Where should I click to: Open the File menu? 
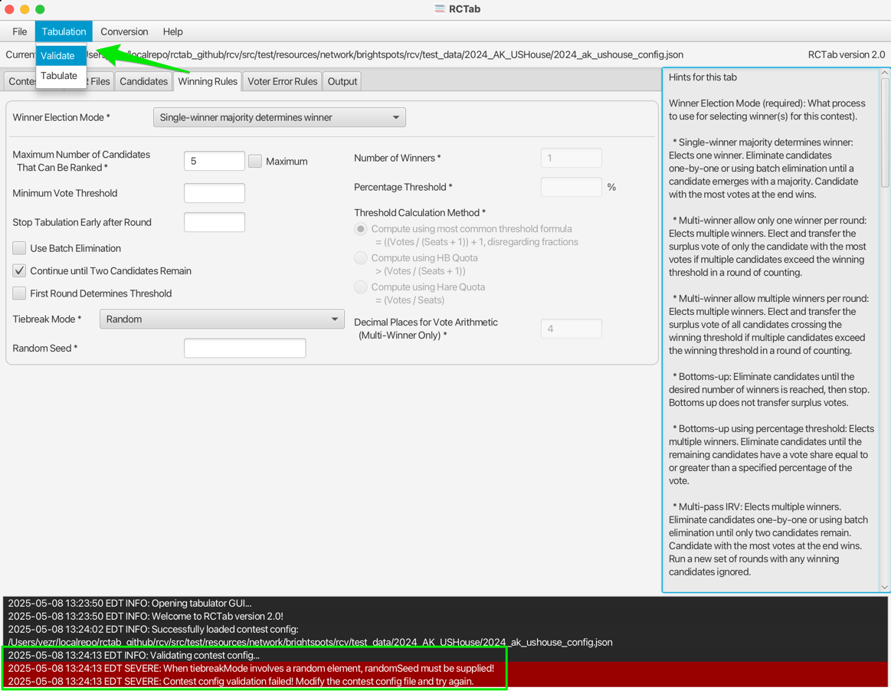(x=19, y=32)
